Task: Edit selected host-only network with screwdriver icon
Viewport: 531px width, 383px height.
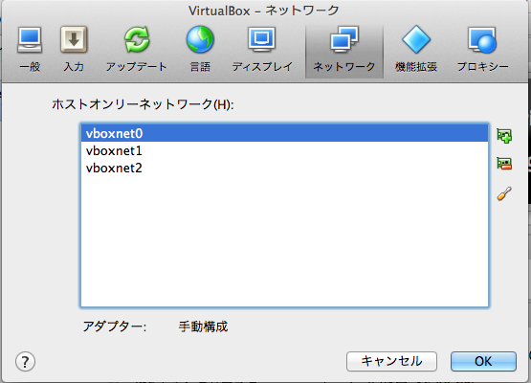Action: (504, 193)
